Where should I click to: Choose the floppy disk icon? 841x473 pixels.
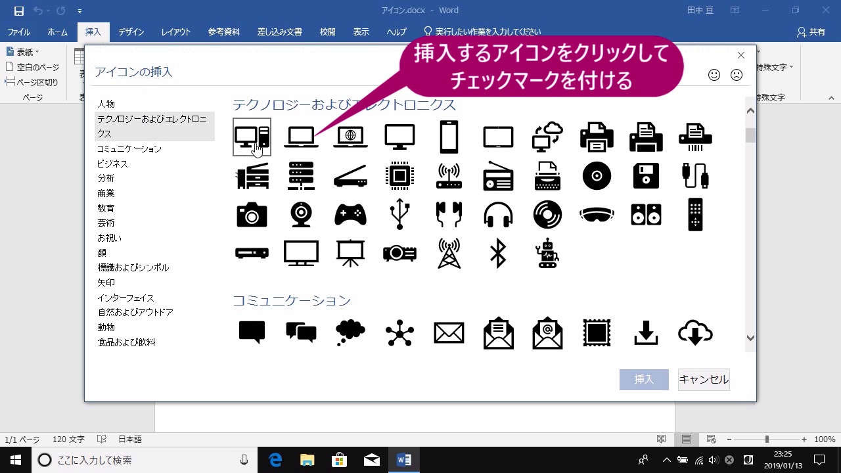click(646, 176)
